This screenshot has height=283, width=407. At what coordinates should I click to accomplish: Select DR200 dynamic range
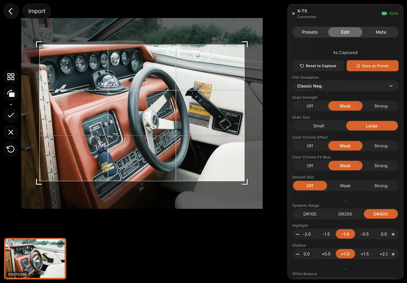tap(345, 214)
